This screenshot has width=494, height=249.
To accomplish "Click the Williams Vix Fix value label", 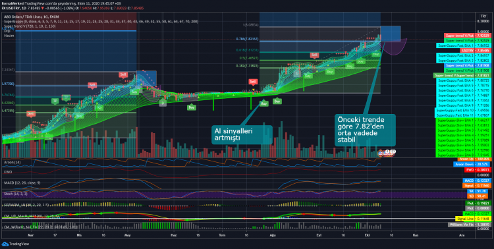I will click(470, 225).
